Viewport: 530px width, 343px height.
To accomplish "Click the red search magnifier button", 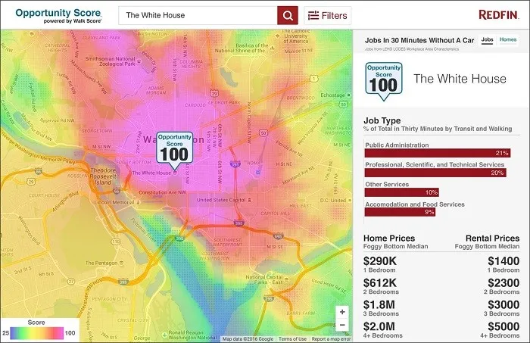I will [288, 15].
